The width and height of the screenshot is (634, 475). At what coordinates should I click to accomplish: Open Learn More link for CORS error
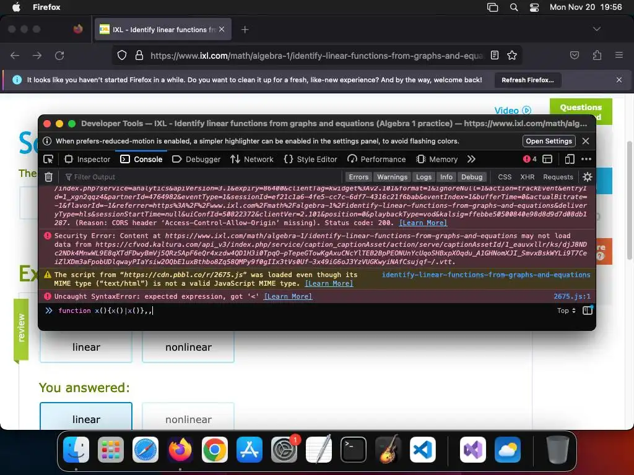(423, 223)
